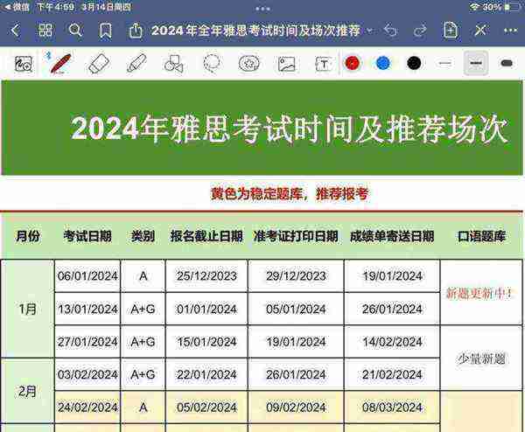Screen dimensions: 525x432
Task: Tap category 'A' in the 06/01/2024 row
Action: tap(143, 275)
